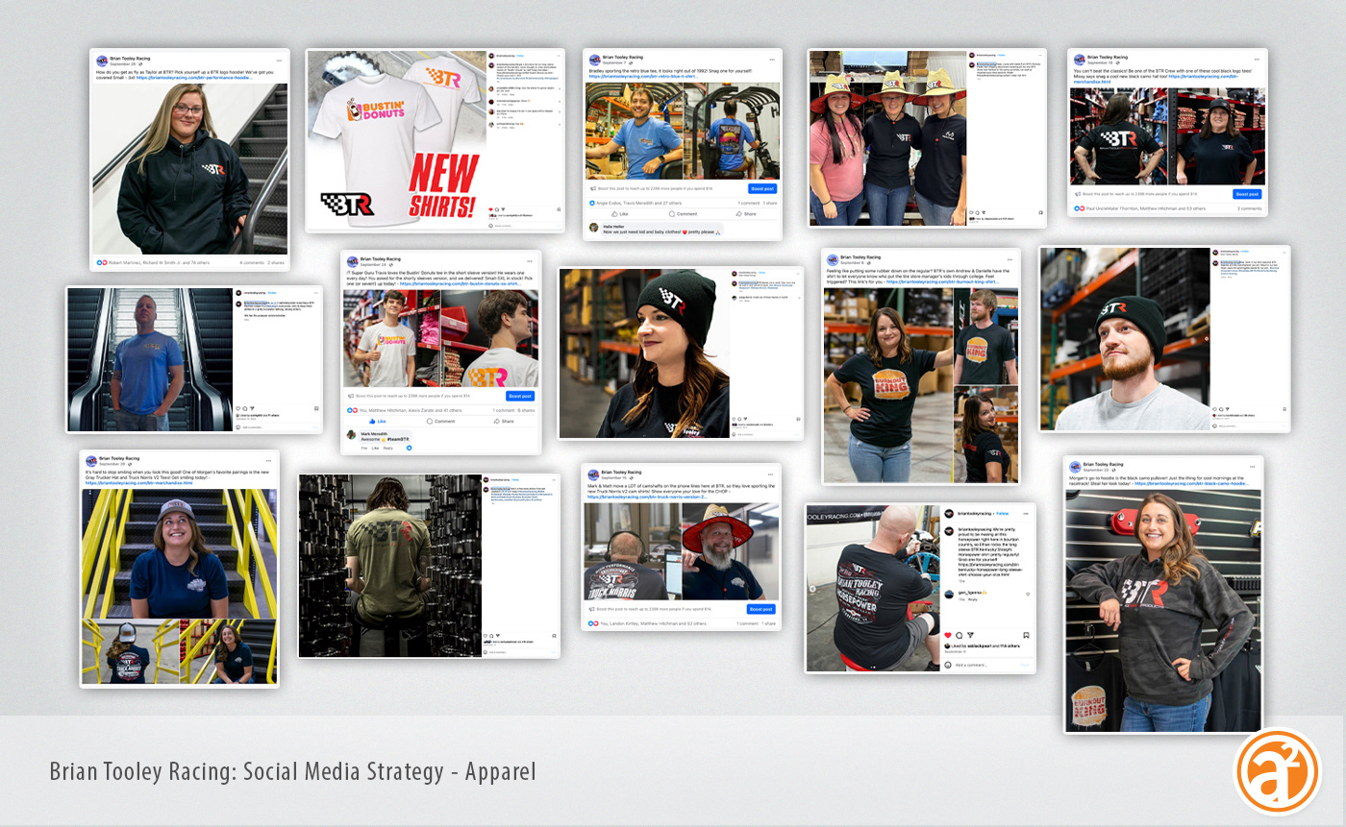Tap the send icon on the Kentucky Horsepower Instagram post

969,635
